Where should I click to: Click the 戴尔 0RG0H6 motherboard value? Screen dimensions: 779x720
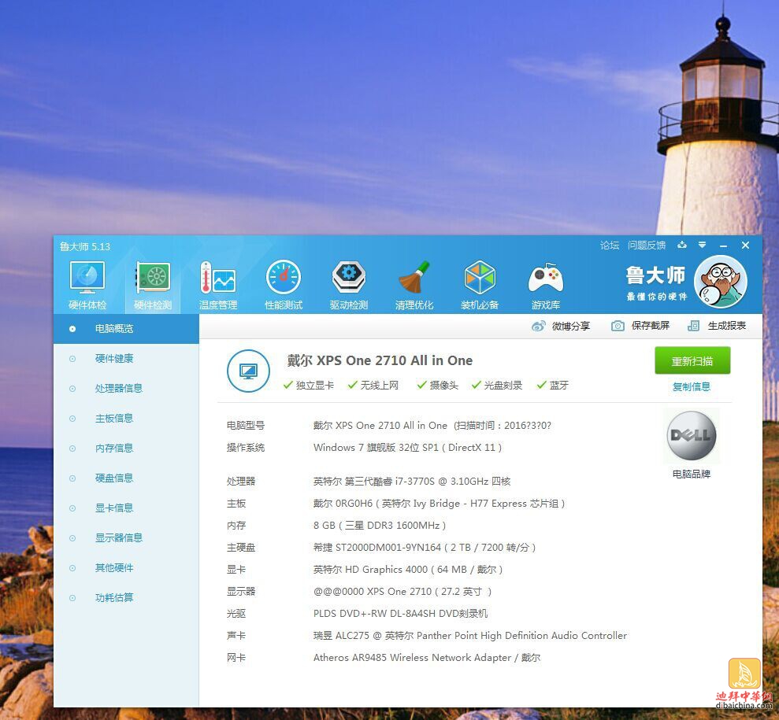point(440,503)
